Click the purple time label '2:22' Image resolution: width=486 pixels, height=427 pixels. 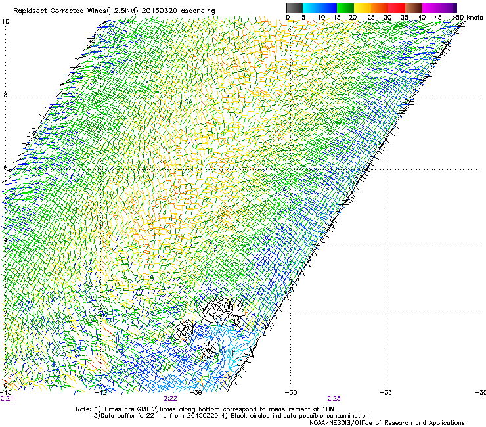[171, 399]
